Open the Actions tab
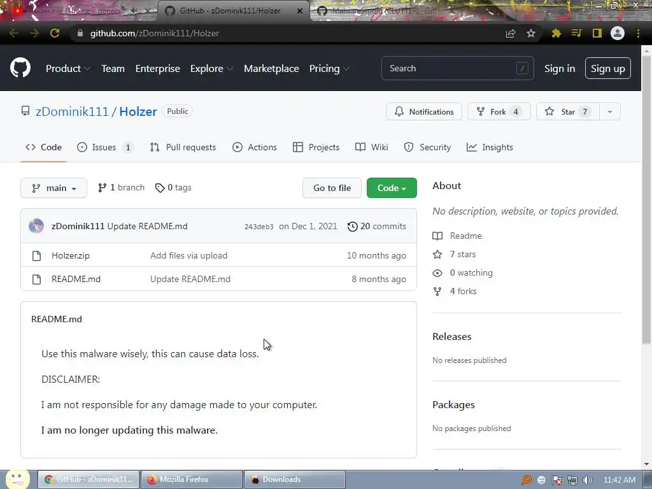This screenshot has width=652, height=489. click(x=255, y=147)
